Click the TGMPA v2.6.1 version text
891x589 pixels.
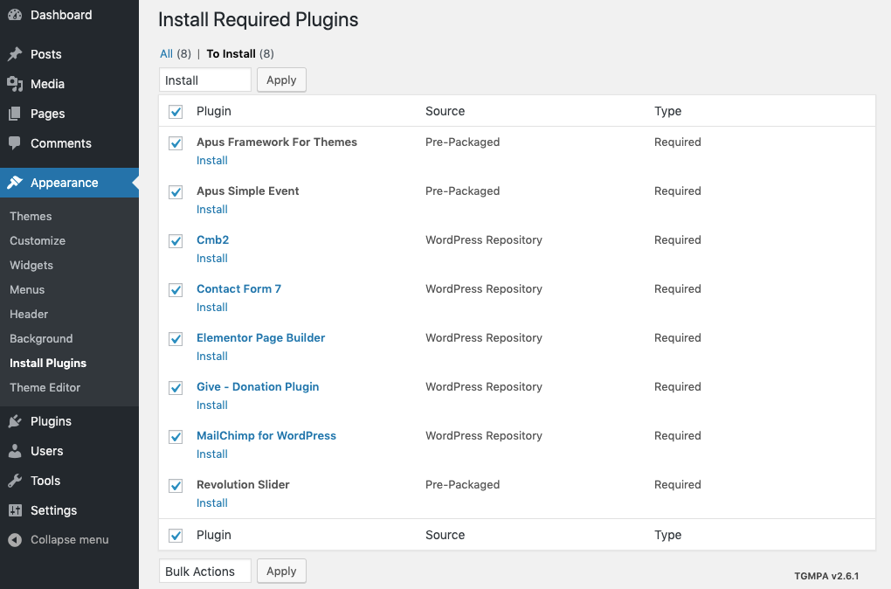tap(826, 576)
